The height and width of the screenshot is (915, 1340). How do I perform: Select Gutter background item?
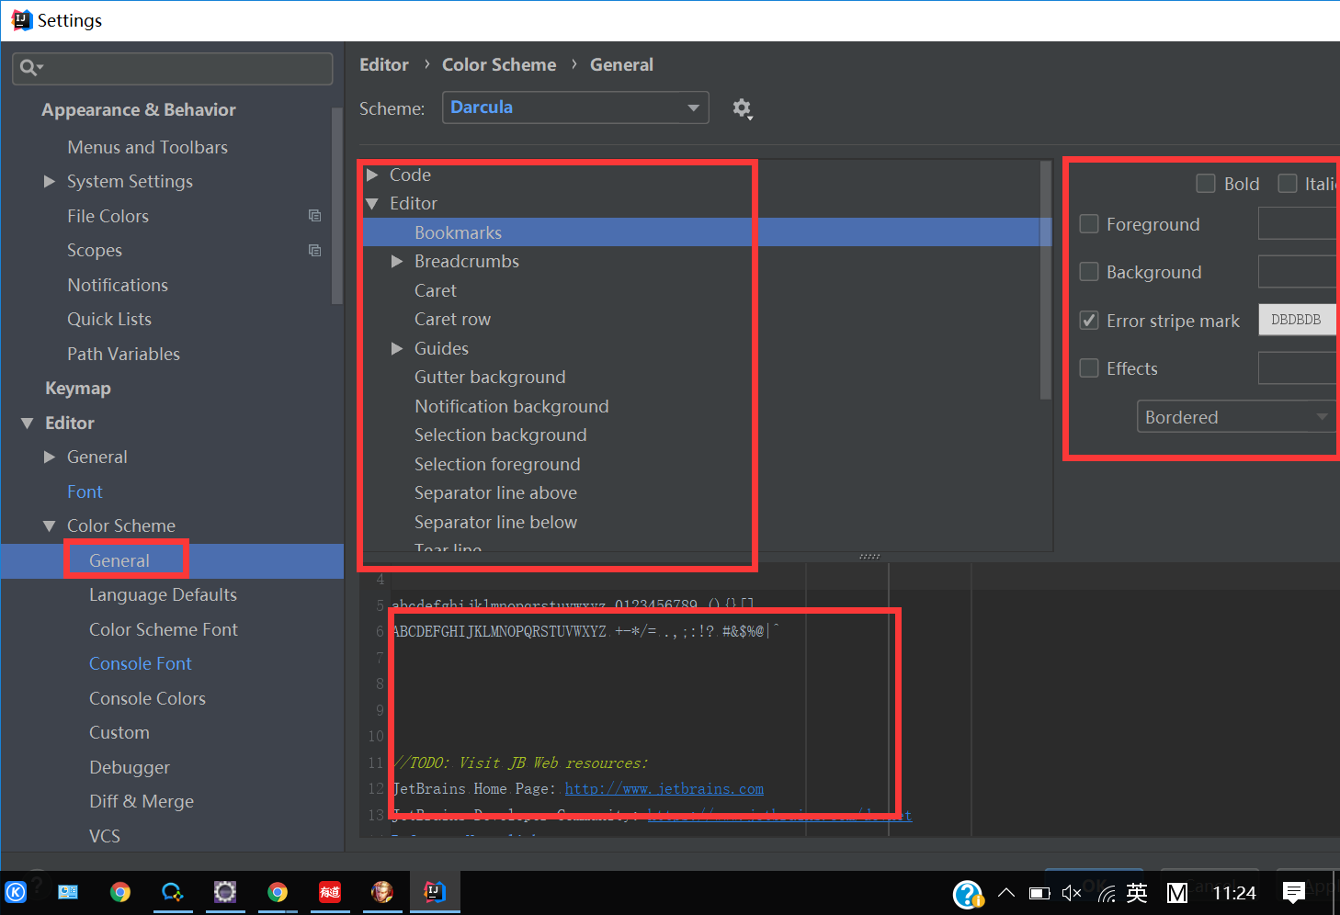(490, 377)
